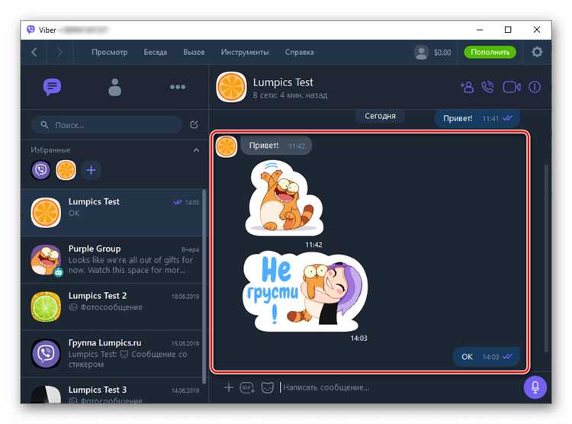Record a voice message with microphone button
This screenshot has height=424, width=572.
pyautogui.click(x=535, y=387)
